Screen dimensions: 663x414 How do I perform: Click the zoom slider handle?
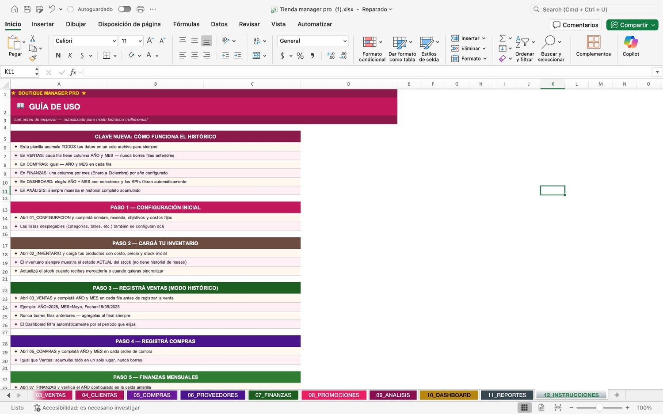click(599, 408)
